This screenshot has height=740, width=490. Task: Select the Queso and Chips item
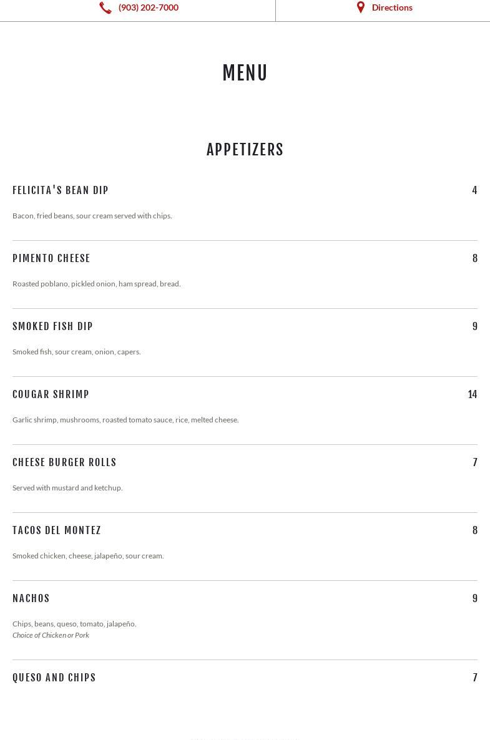(54, 678)
